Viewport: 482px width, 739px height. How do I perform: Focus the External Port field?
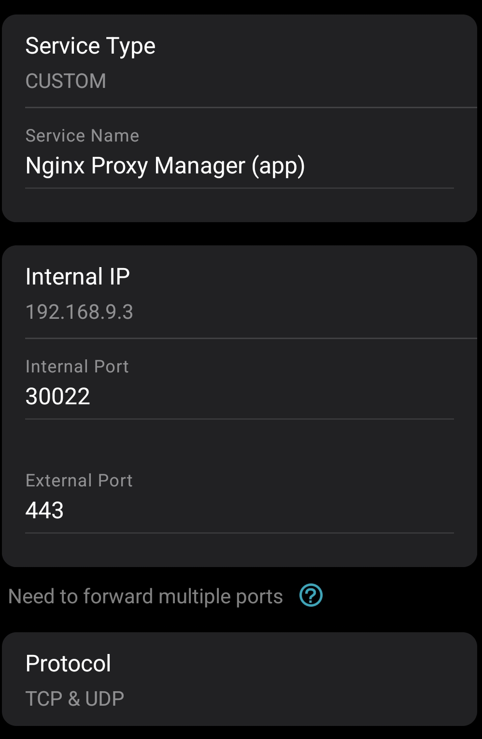pos(240,502)
